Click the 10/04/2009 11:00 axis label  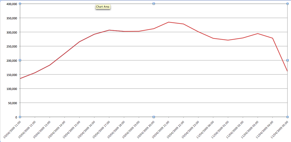click(12, 129)
